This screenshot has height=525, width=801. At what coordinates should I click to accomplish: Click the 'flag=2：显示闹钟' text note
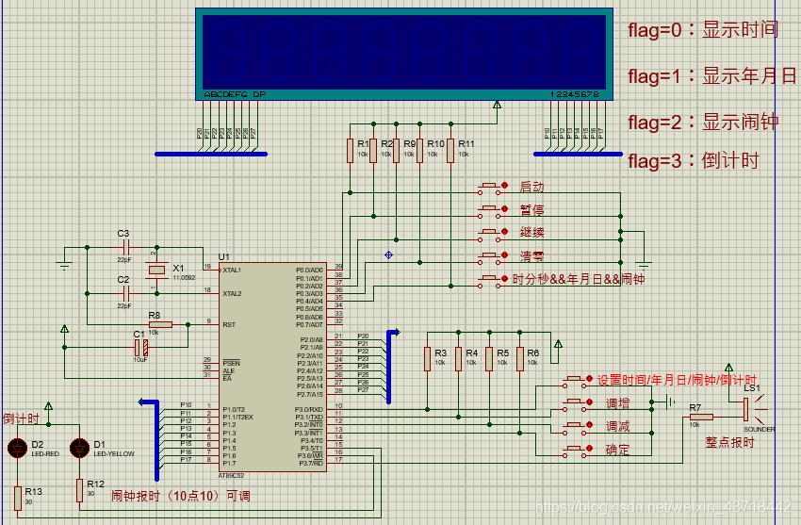703,123
